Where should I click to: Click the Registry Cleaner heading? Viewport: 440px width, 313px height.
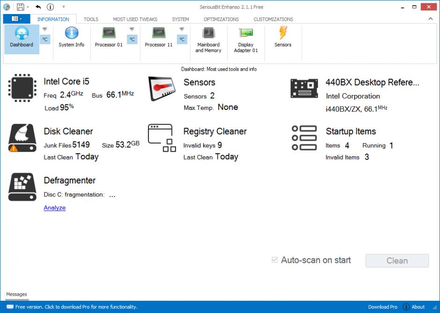pos(215,131)
